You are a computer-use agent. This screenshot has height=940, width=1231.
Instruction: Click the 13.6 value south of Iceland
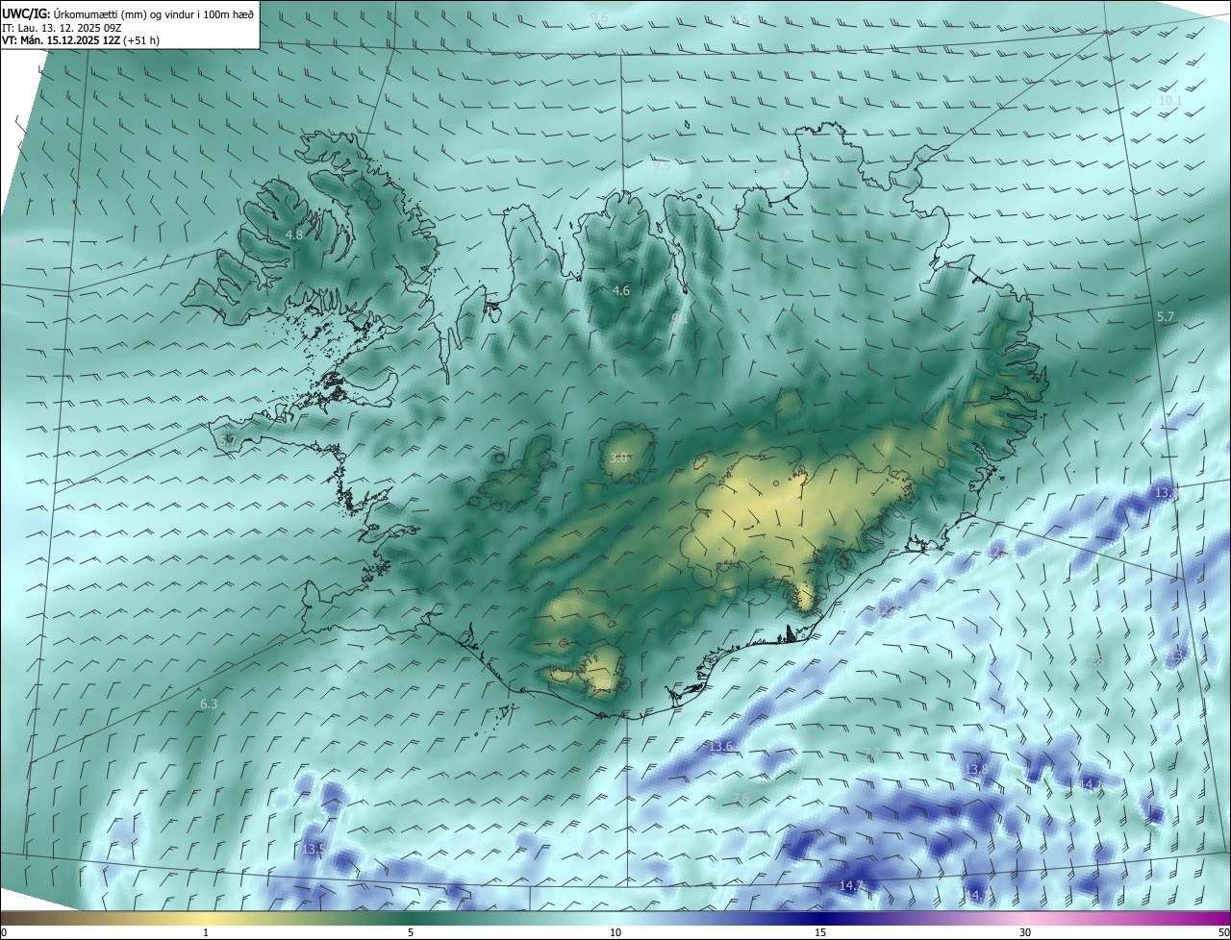720,747
